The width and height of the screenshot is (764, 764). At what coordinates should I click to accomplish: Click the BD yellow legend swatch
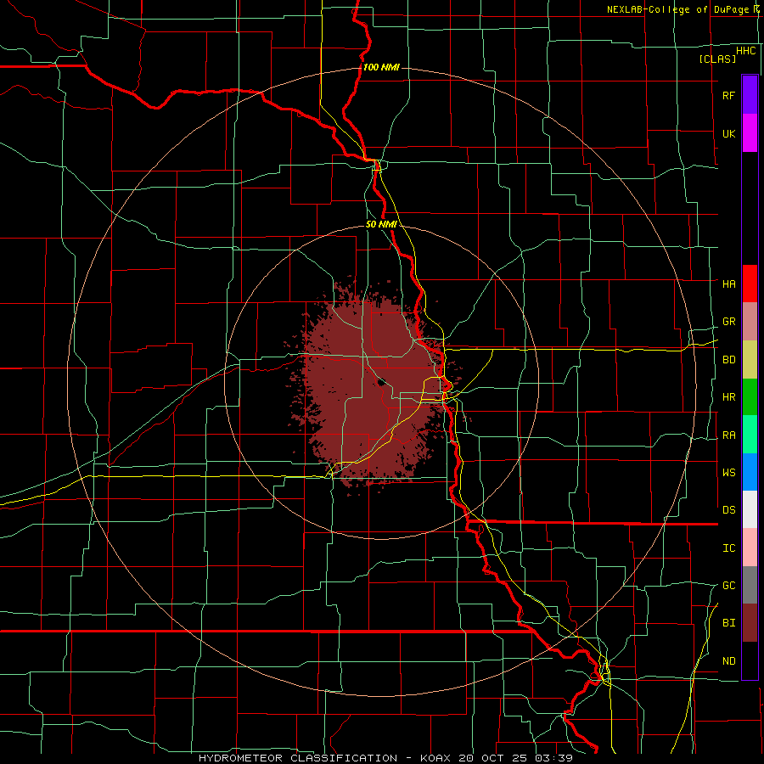click(750, 360)
